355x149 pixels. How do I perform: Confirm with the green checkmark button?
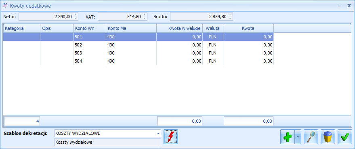(345, 137)
